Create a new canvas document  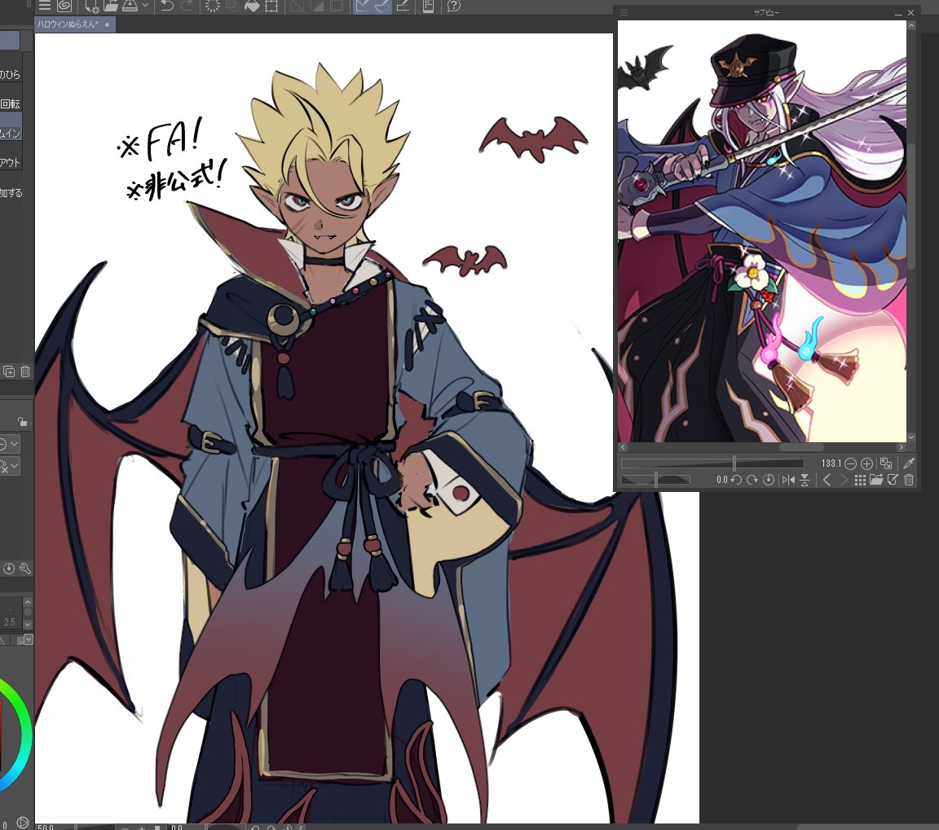pos(91,6)
